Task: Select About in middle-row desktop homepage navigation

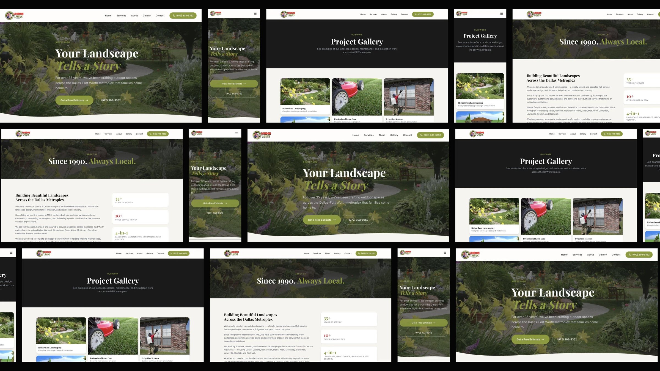Action: (382, 135)
